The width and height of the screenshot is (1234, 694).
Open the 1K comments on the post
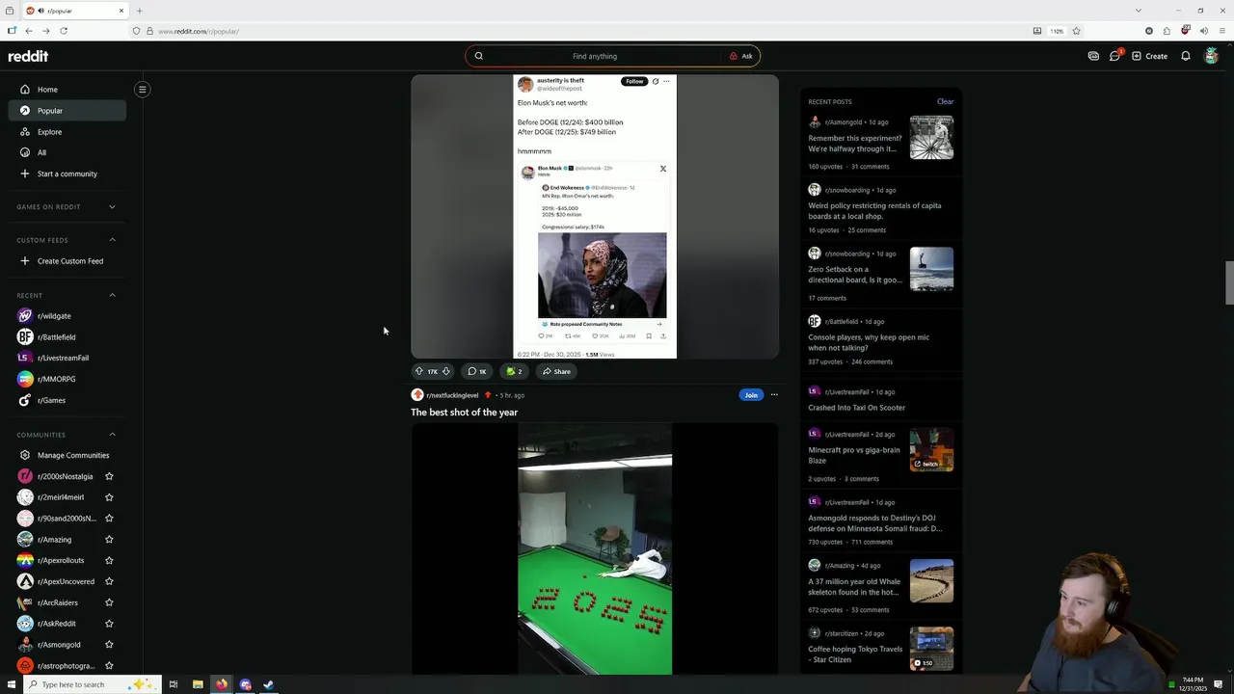[477, 371]
